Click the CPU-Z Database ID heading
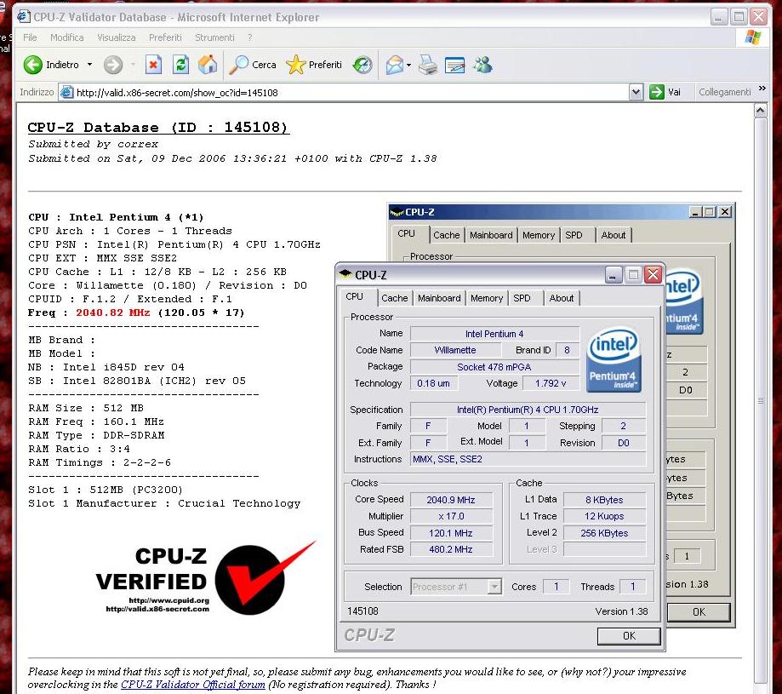The image size is (782, 694). point(158,127)
